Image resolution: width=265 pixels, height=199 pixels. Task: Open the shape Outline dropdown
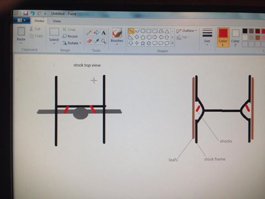coord(187,31)
